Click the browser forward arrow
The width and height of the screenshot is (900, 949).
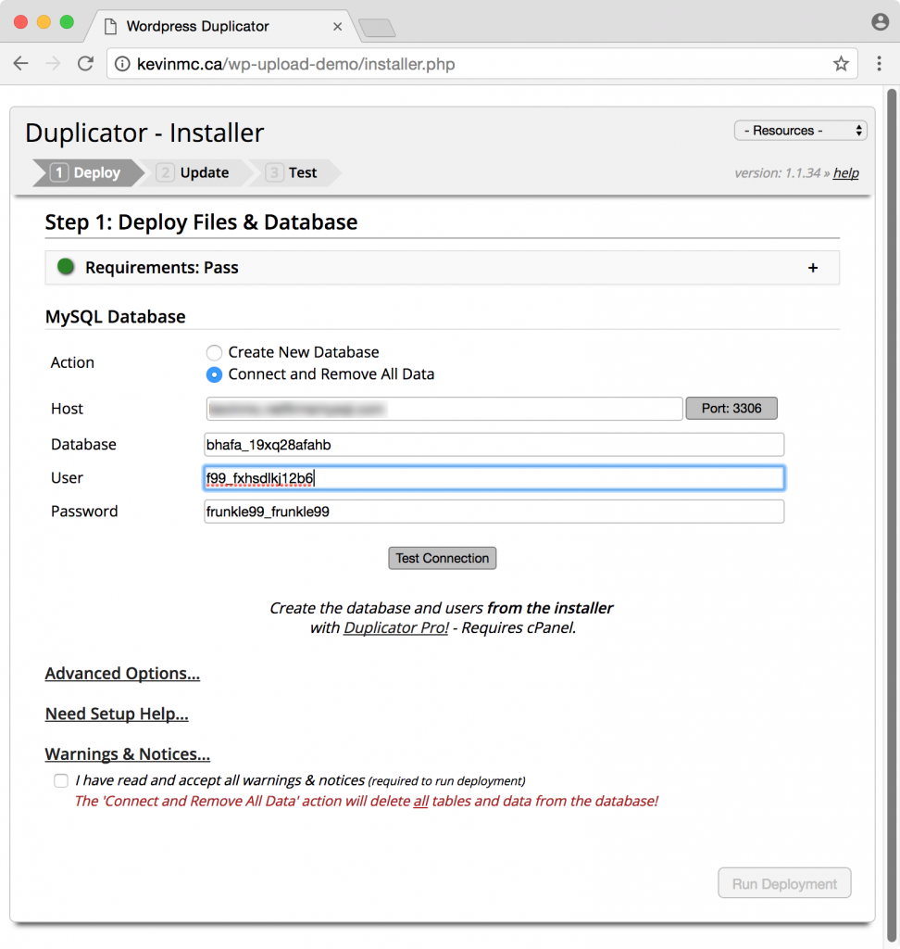(x=53, y=64)
